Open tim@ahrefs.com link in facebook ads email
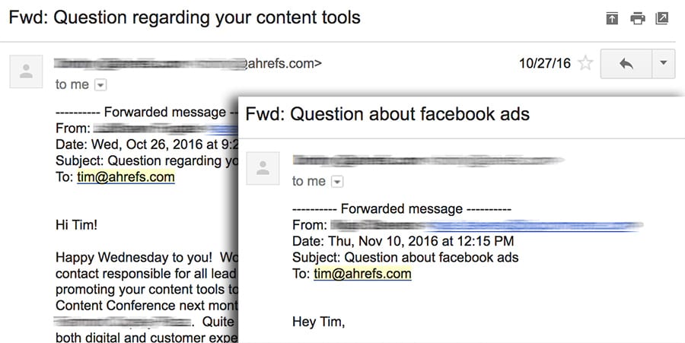The height and width of the screenshot is (343, 685). (362, 274)
